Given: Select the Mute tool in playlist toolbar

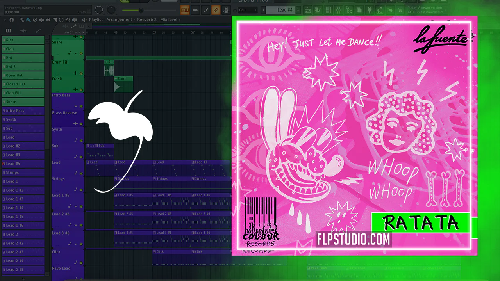Looking at the screenshot, I should tap(42, 20).
